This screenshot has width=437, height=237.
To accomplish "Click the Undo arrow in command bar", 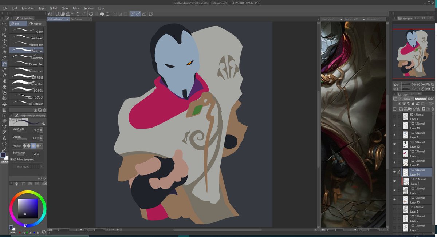I will pyautogui.click(x=78, y=14).
